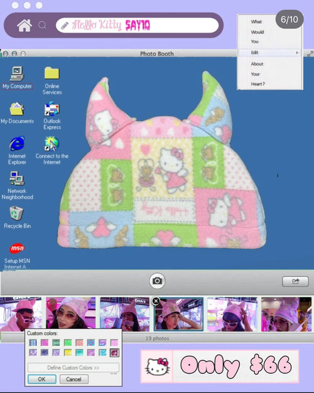The height and width of the screenshot is (393, 314).
Task: Pick the bright green custom color swatch
Action: pyautogui.click(x=68, y=343)
